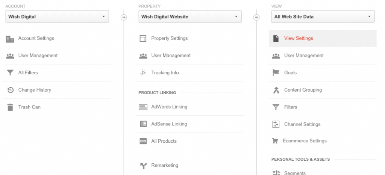The height and width of the screenshot is (175, 385).
Task: Click the AdSense Linking icon
Action: [x=143, y=124]
